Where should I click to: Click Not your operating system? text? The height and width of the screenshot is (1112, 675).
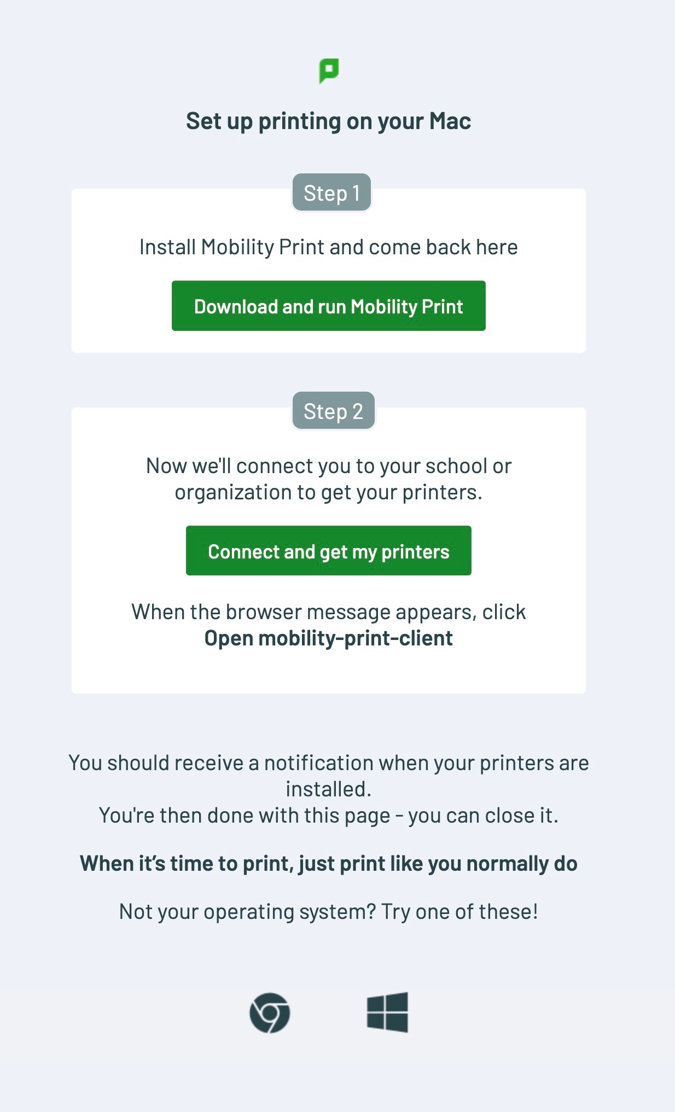click(x=248, y=912)
